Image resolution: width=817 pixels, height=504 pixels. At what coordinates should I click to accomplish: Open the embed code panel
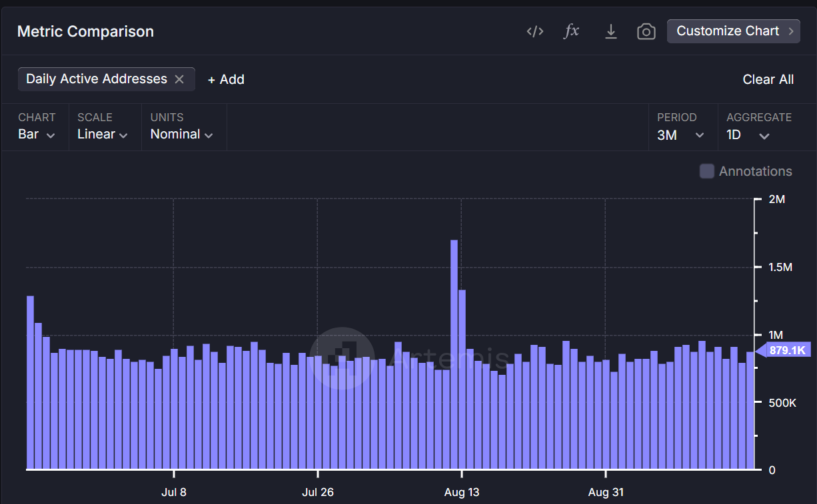tap(535, 31)
